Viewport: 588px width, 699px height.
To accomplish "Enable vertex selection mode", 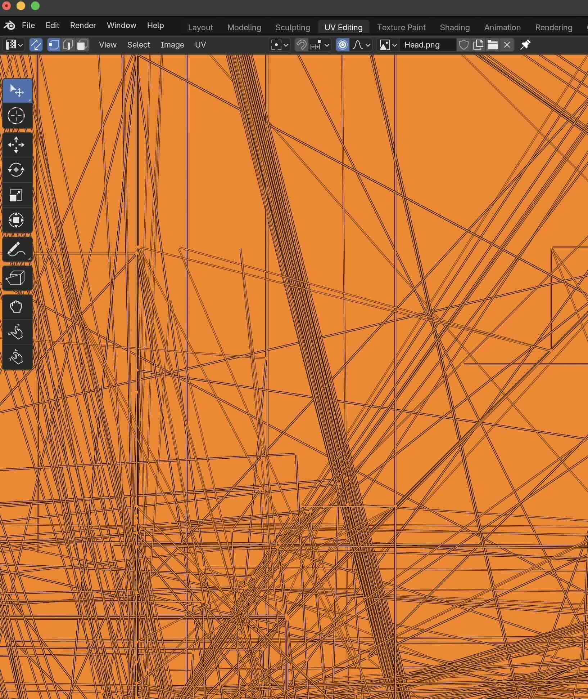I will point(54,45).
